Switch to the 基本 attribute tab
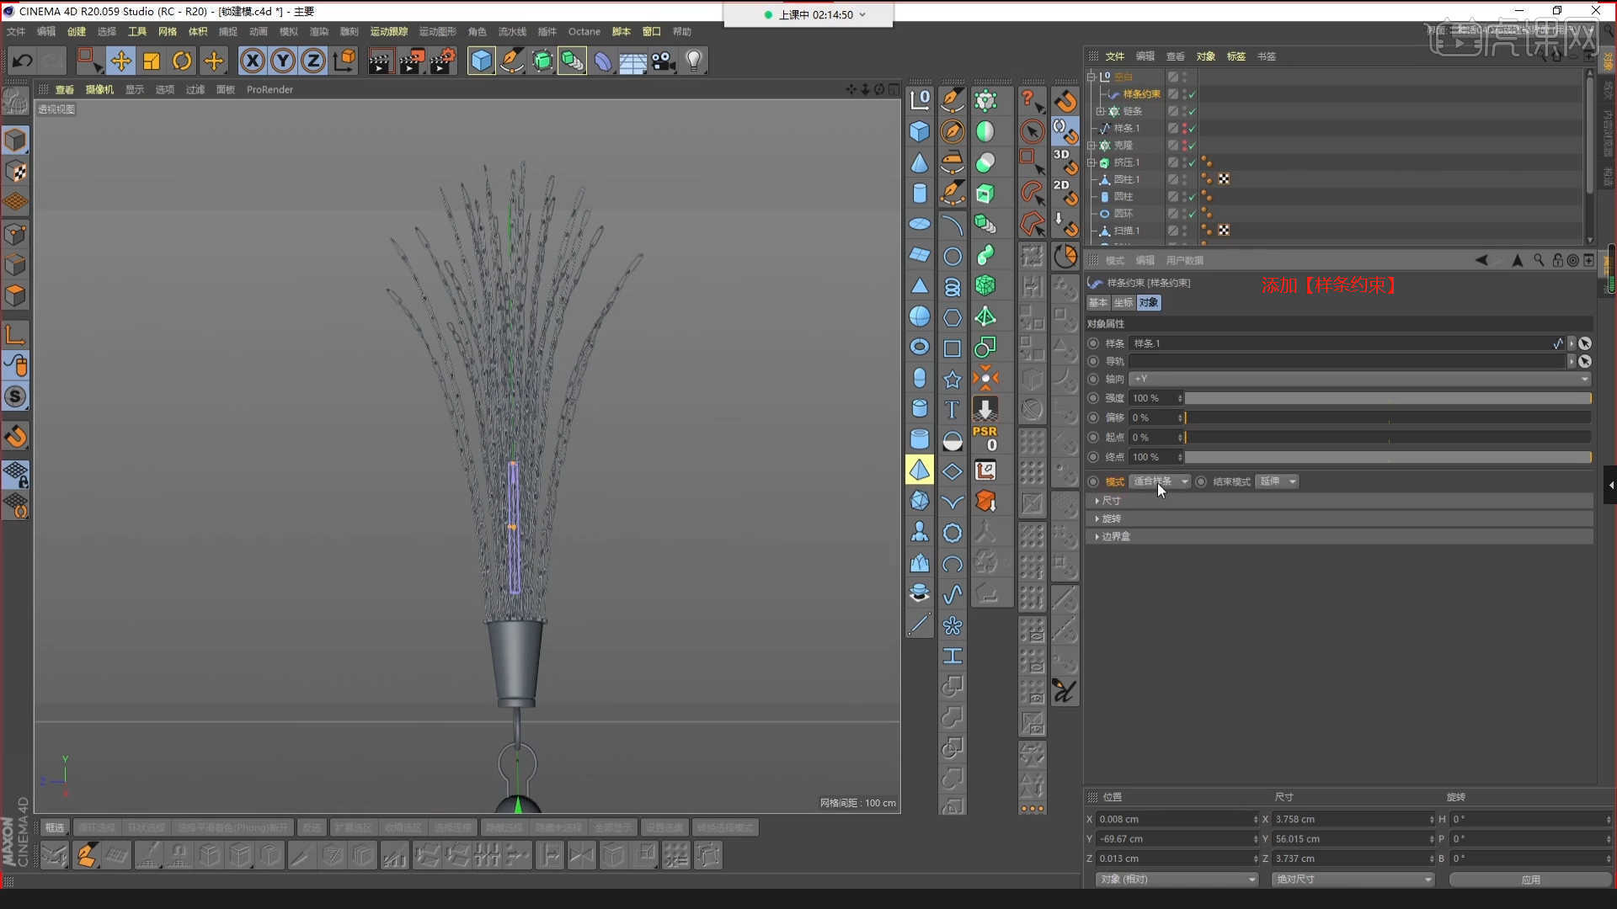Screen dimensions: 1617x909 (1098, 303)
